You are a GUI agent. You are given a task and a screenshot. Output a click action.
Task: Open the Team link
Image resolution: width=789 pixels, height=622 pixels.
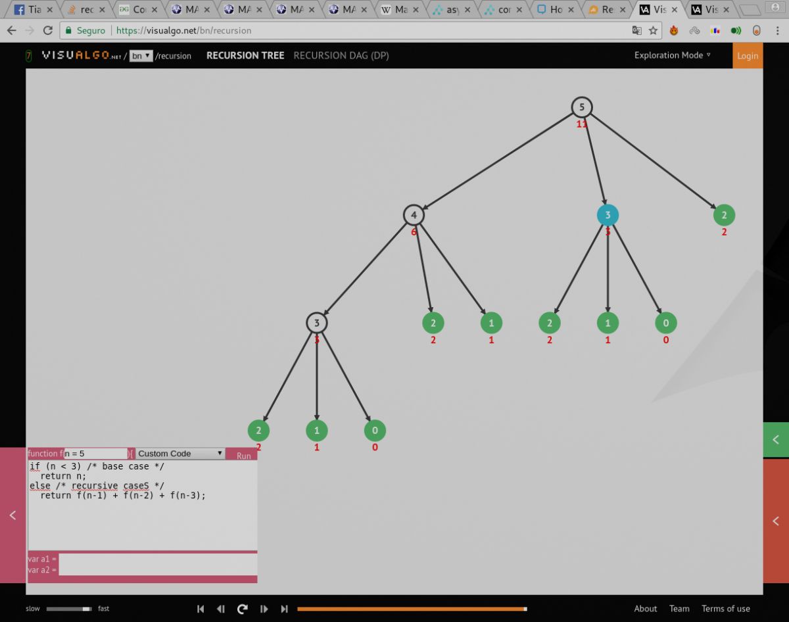pyautogui.click(x=679, y=609)
